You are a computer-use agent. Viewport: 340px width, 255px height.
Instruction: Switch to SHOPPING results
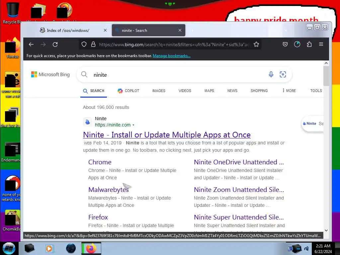click(259, 91)
